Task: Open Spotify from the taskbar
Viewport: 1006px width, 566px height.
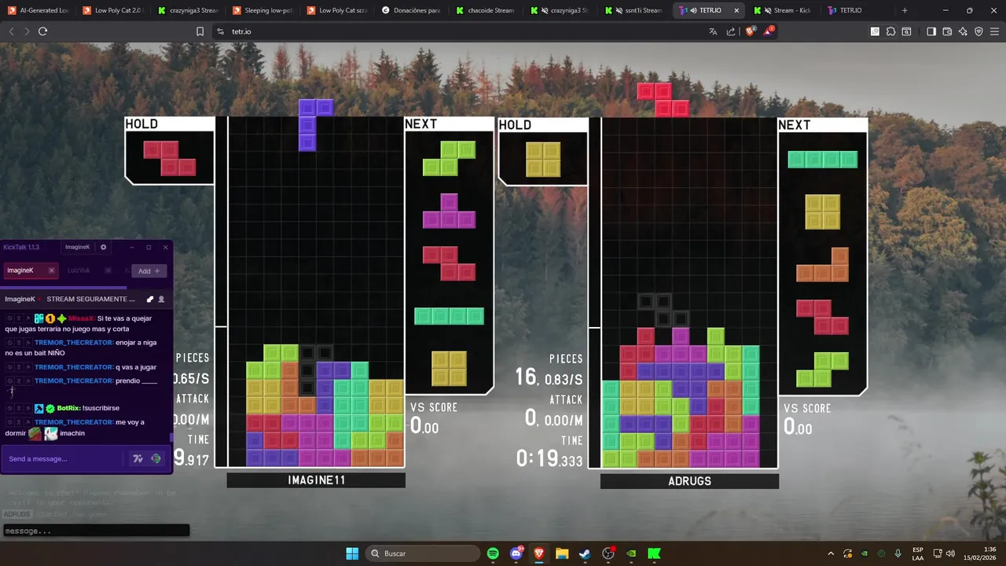Action: (493, 553)
